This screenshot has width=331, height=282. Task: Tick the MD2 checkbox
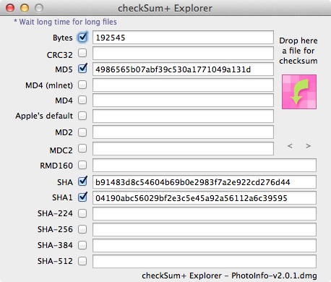point(82,132)
